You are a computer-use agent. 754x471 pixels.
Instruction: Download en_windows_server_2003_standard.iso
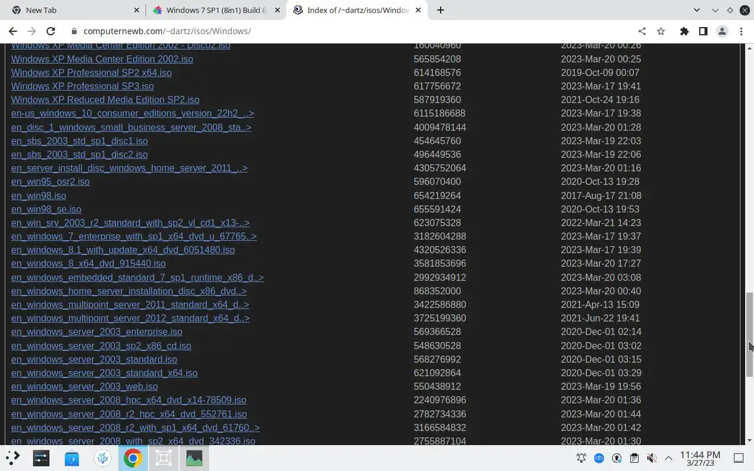coord(94,359)
